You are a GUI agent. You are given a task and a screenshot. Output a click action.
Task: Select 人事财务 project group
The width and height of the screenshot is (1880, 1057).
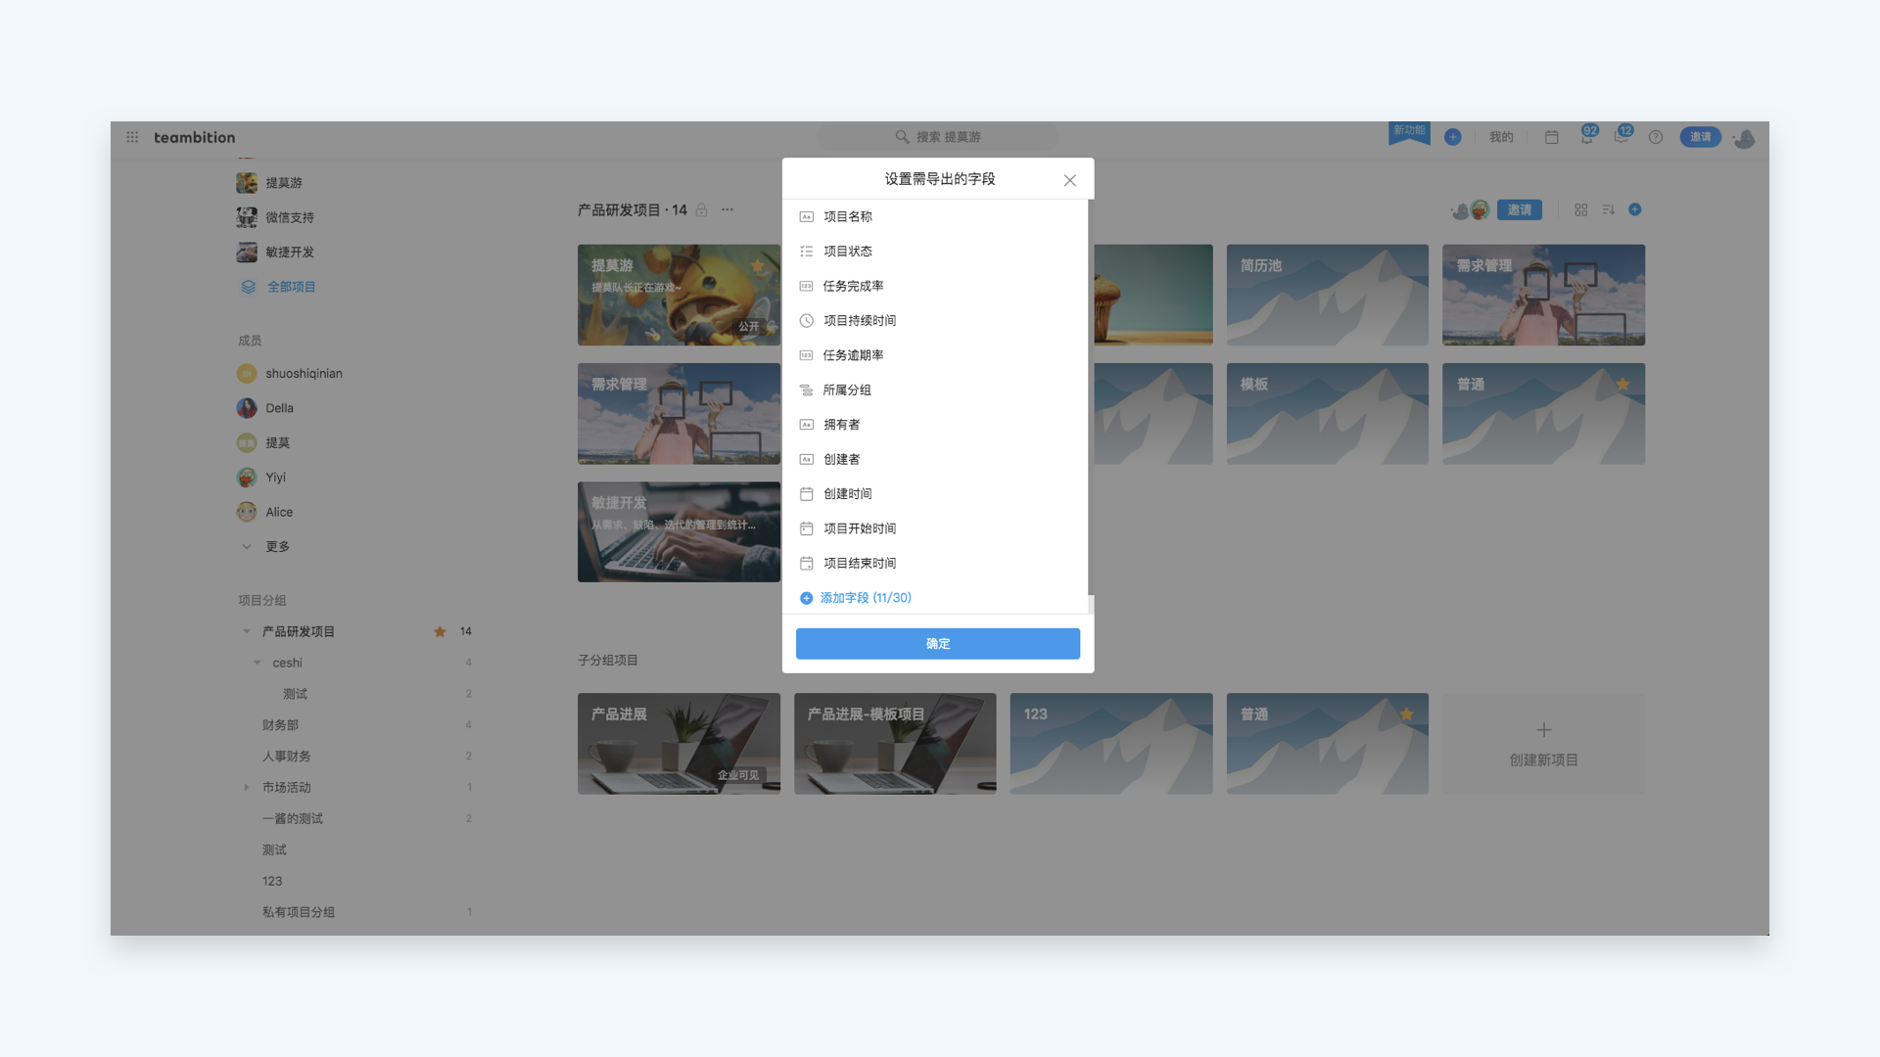[x=286, y=757]
